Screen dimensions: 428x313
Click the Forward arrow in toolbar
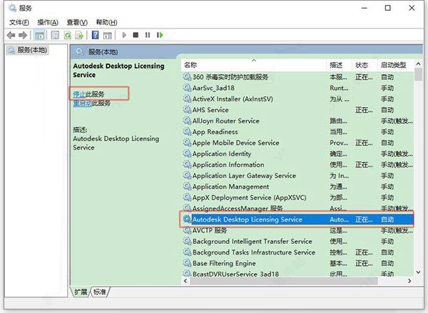tap(23, 34)
